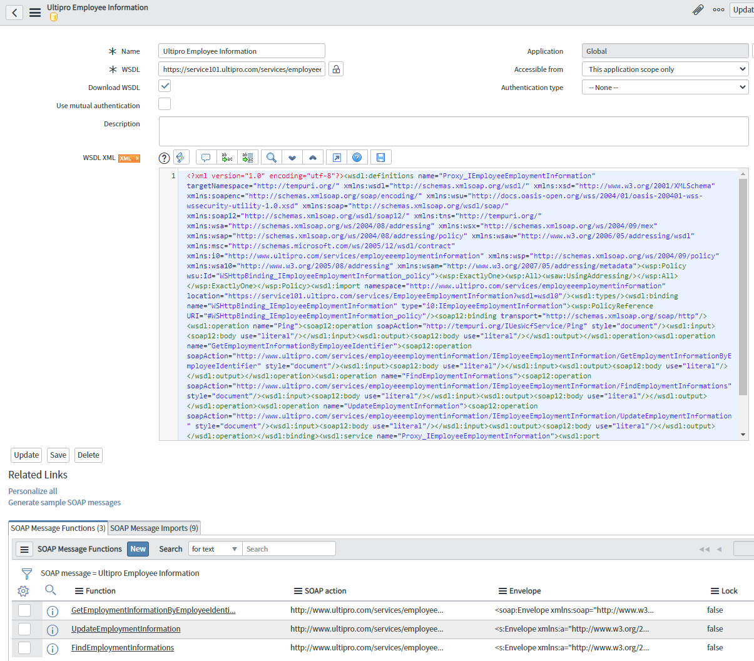This screenshot has height=661, width=754.
Task: Click the Replace All icon in XML toolbar
Action: (248, 158)
